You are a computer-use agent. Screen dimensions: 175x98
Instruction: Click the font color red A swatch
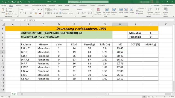[x=40, y=13]
